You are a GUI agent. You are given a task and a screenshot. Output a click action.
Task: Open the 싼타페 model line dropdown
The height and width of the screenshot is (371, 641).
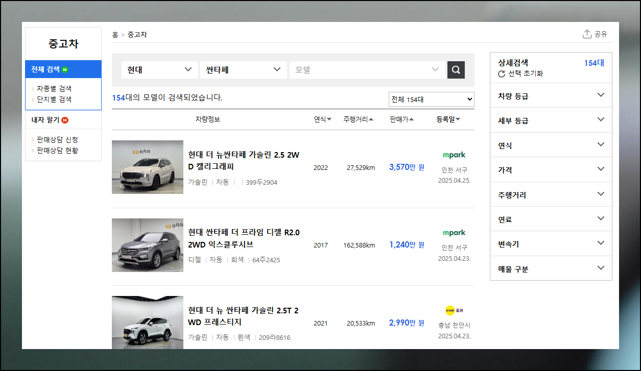point(243,70)
